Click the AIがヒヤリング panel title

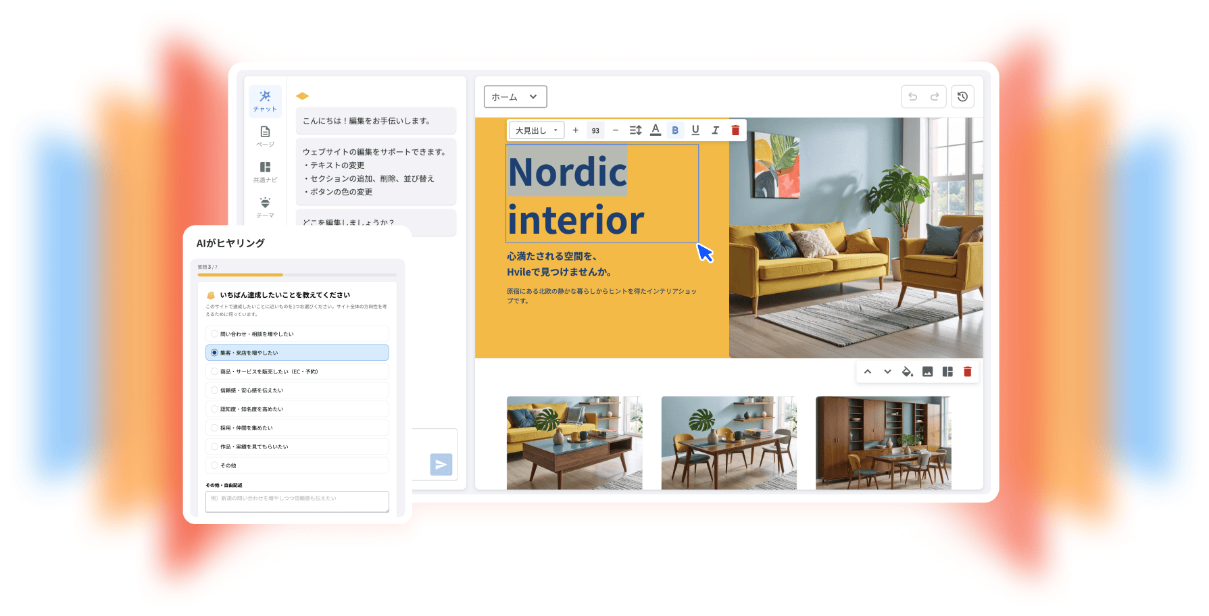[230, 243]
